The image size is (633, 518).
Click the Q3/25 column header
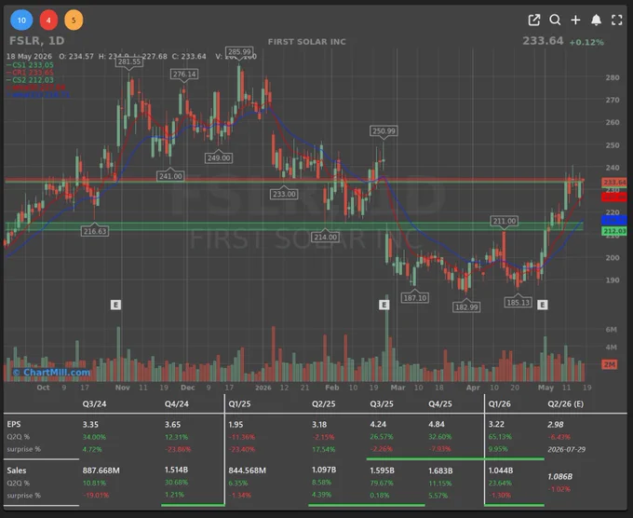382,403
